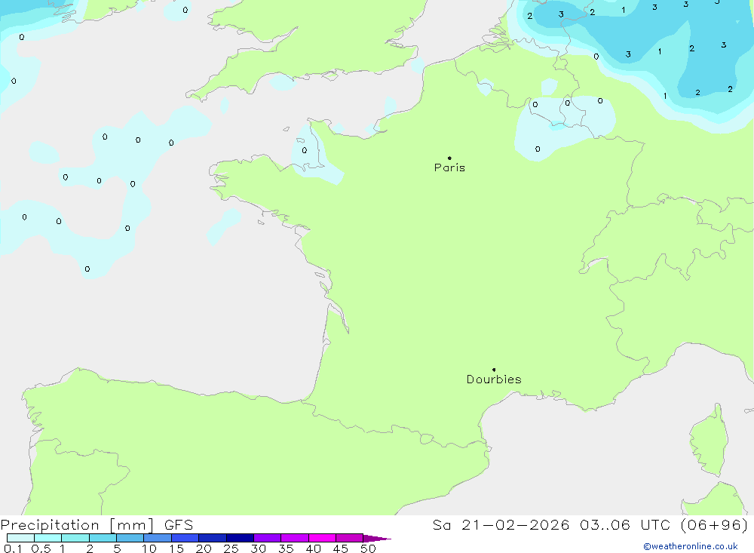
Task: Select the 40 to 45 mm magenta swatch
Action: click(322, 538)
